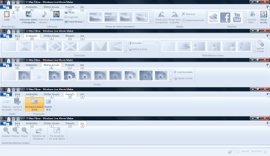270x156 pixels.
Task: Click Título in the Adicionar group
Action: (69, 12)
